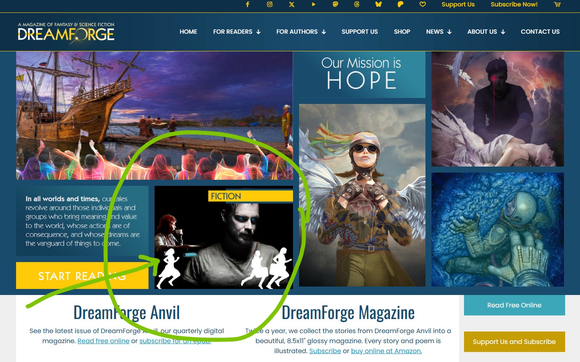Click the START READING button
The image size is (580, 362).
pos(82,276)
